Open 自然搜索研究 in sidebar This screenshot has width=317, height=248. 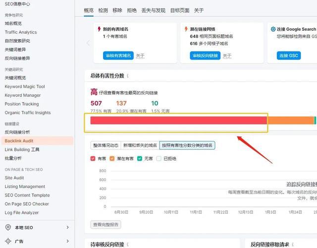coord(17,41)
